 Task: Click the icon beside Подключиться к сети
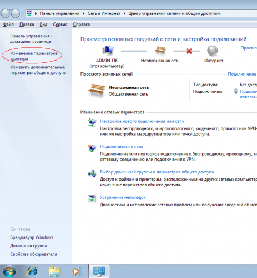pyautogui.click(x=92, y=148)
